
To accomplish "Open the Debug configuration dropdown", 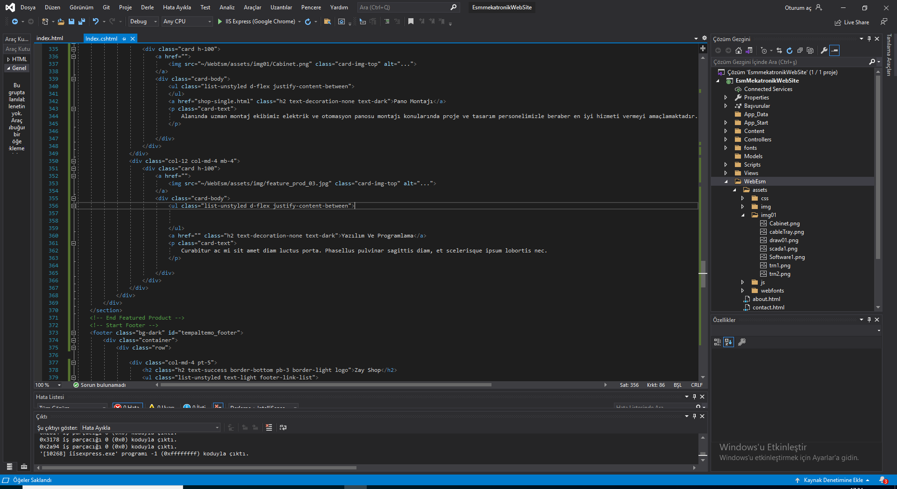I will pos(143,21).
